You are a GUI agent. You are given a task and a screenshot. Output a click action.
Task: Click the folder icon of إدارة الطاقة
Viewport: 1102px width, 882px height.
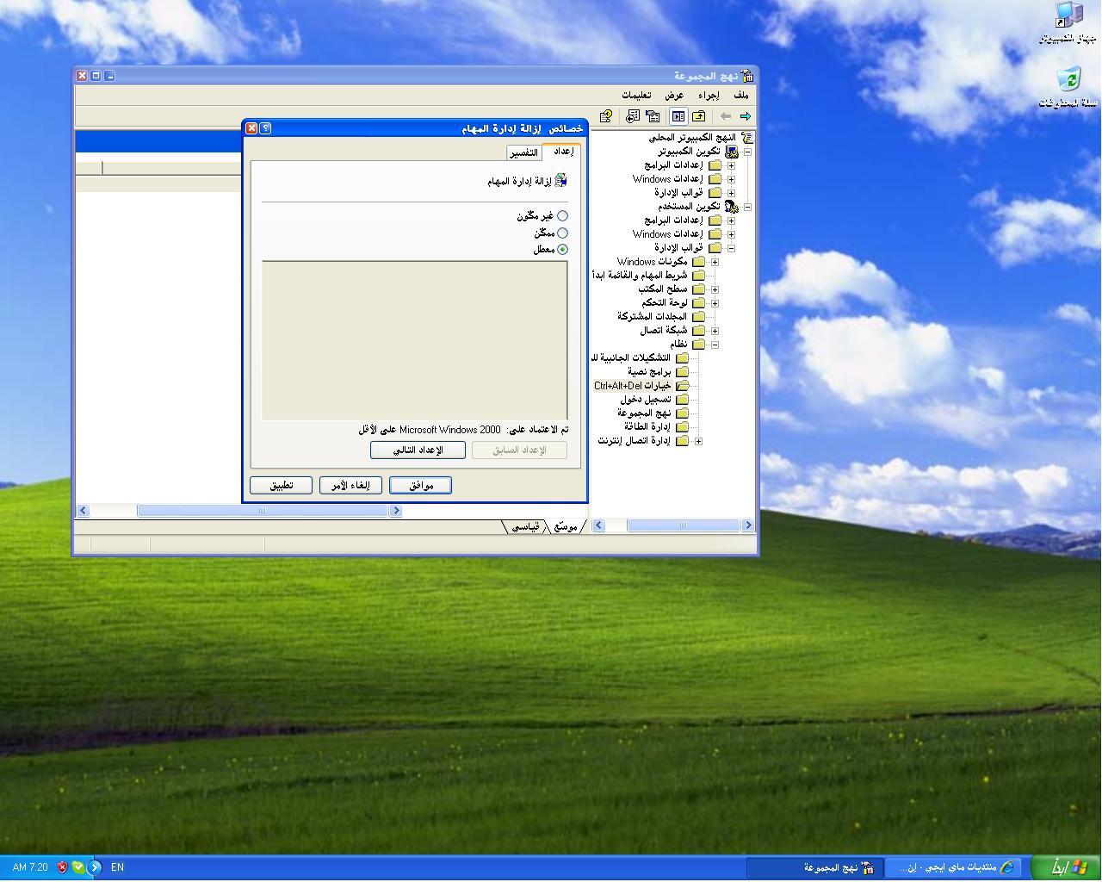click(x=682, y=427)
